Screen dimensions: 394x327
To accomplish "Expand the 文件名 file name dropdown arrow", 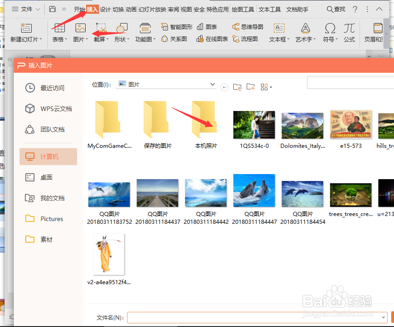I will pos(383,317).
